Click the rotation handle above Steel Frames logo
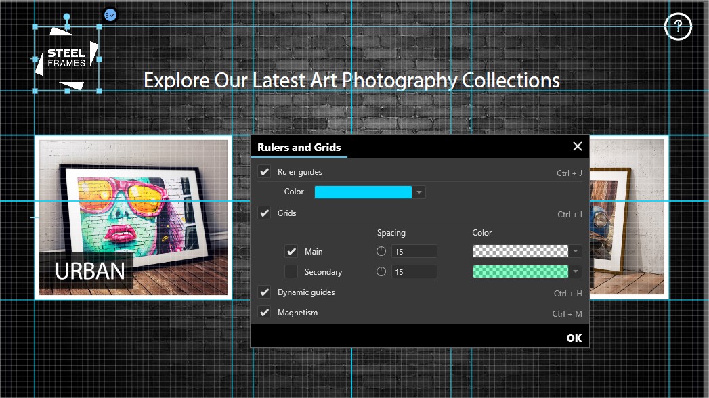Screen dimensions: 709x398 click(x=67, y=17)
